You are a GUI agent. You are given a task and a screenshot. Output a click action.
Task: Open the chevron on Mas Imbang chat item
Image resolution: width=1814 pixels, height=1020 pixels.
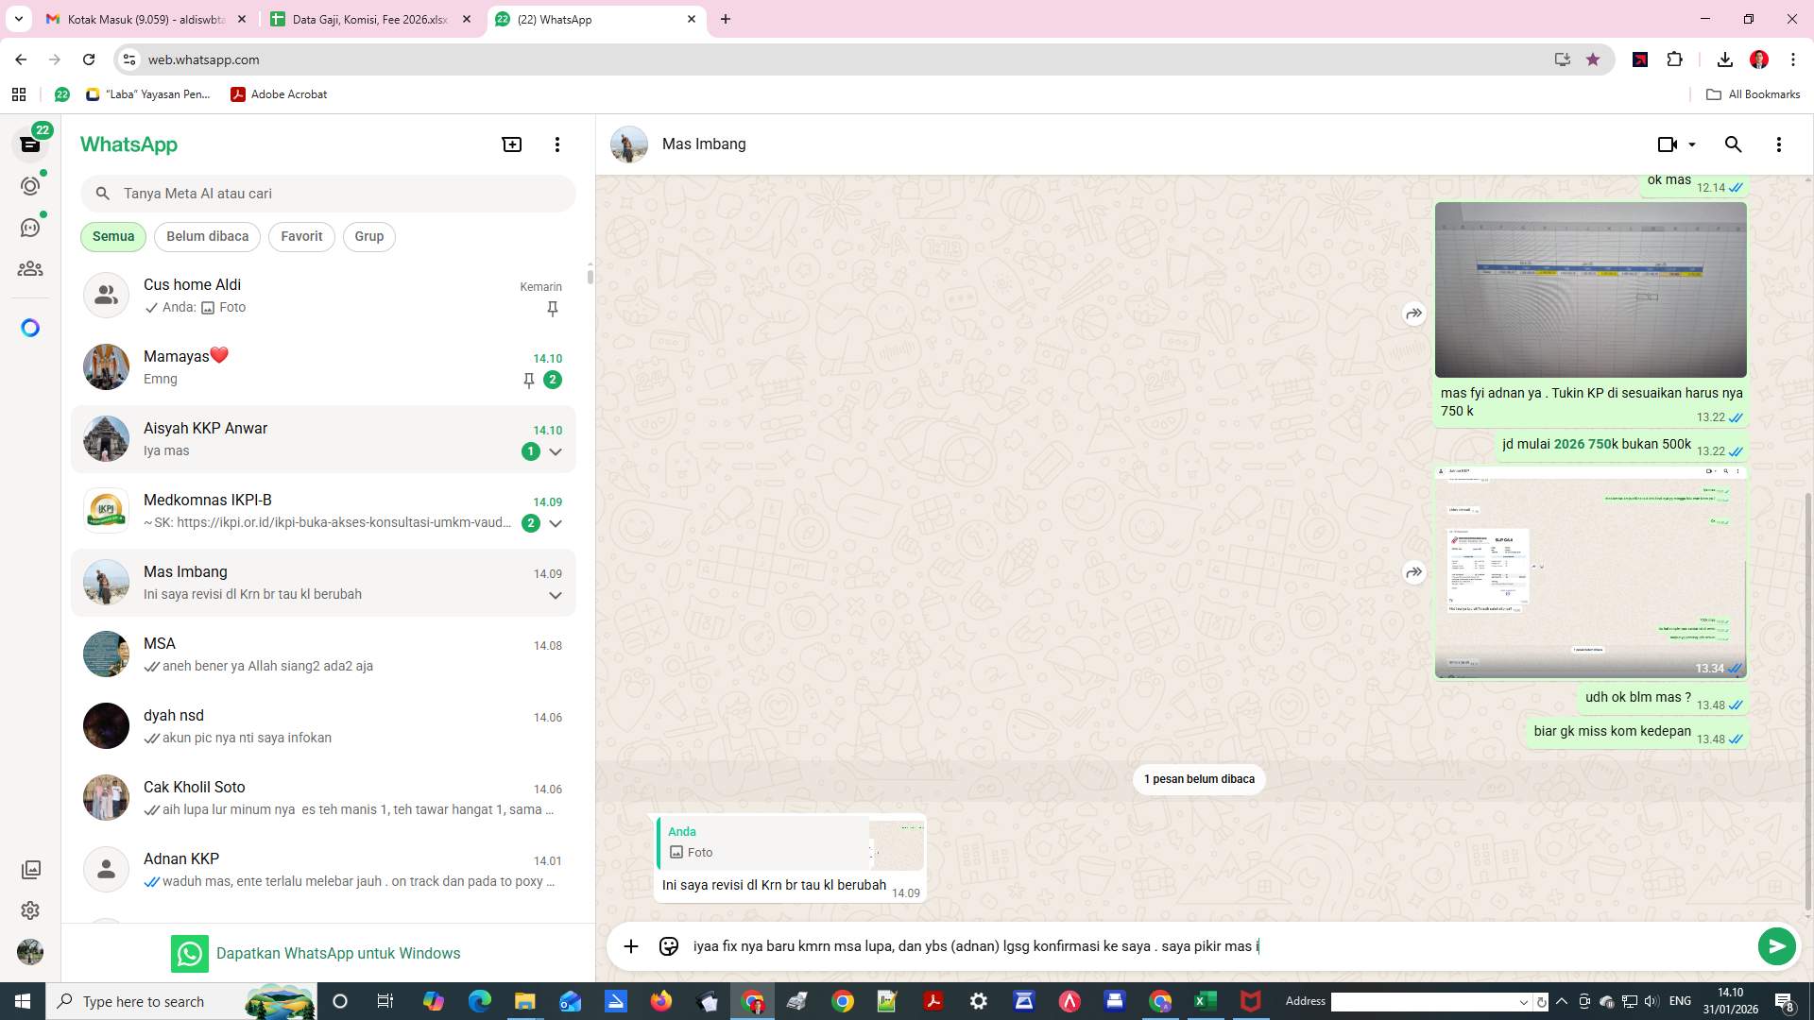pos(556,594)
